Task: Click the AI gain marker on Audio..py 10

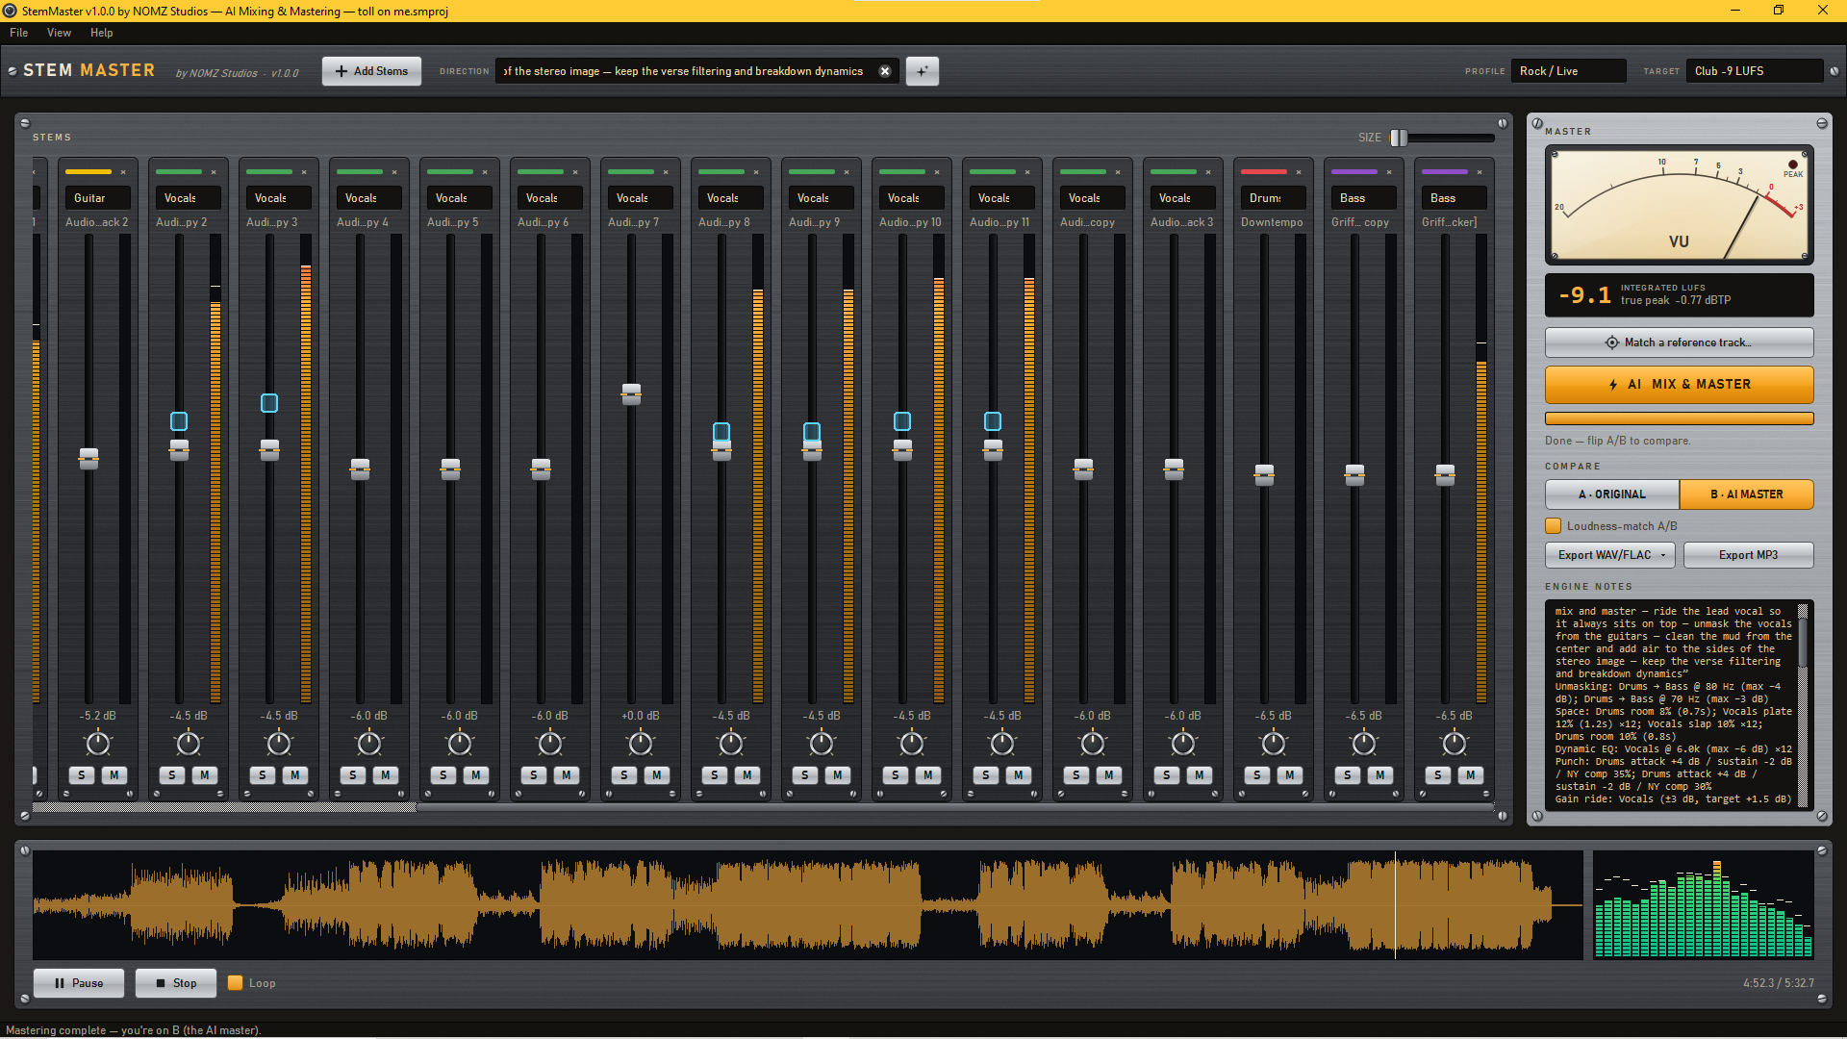Action: [902, 421]
